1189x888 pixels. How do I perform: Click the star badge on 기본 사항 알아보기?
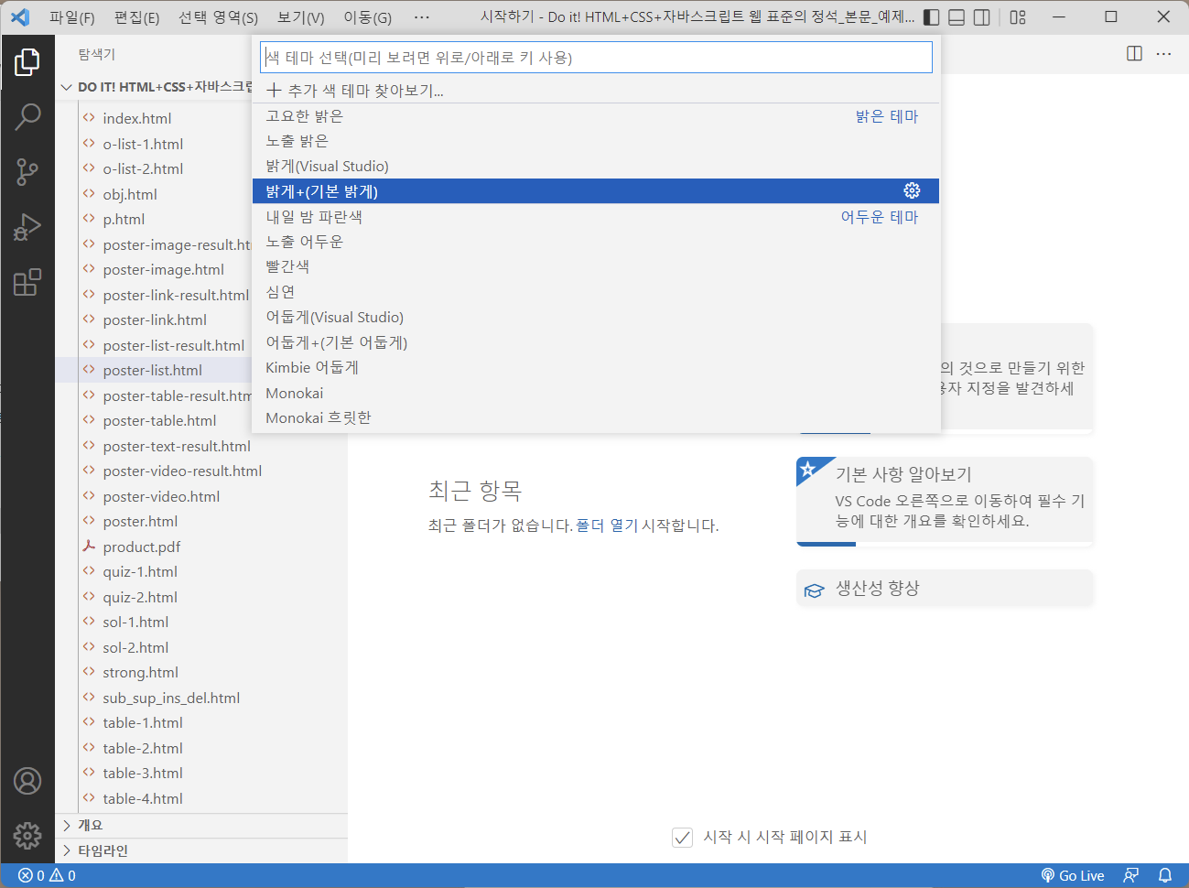(808, 470)
